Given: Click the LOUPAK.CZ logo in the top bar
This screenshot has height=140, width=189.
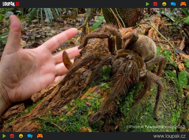Looking at the screenshot, I should point(11,4).
